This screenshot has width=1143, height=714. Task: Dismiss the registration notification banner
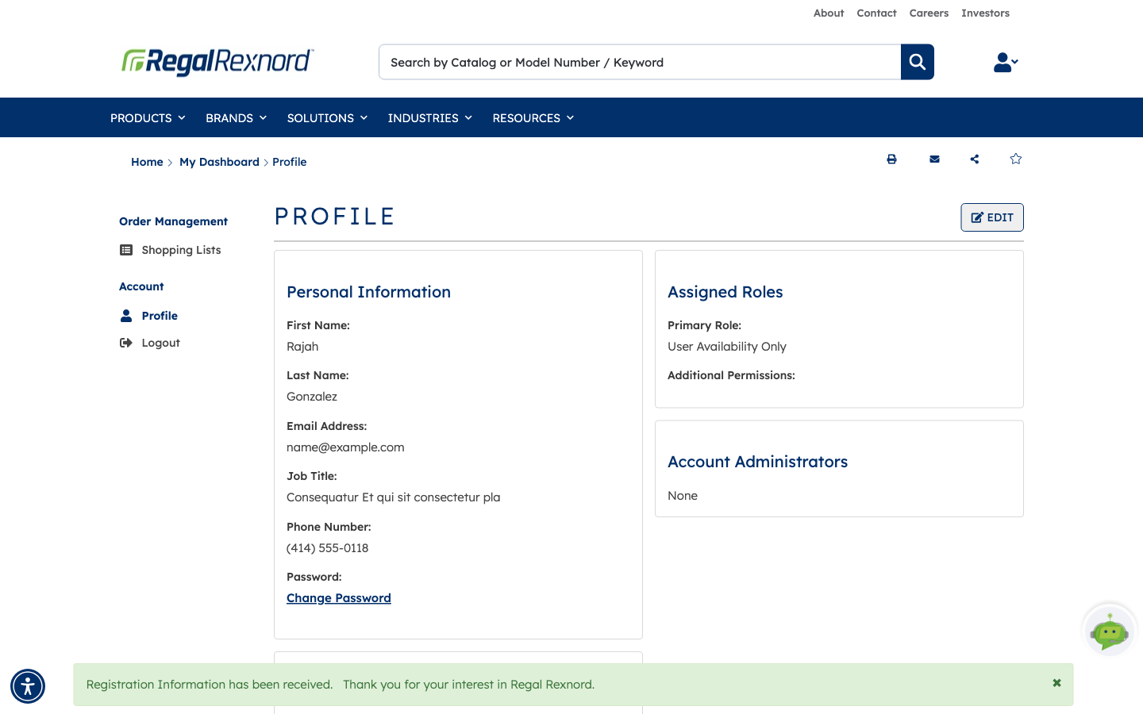(1056, 683)
